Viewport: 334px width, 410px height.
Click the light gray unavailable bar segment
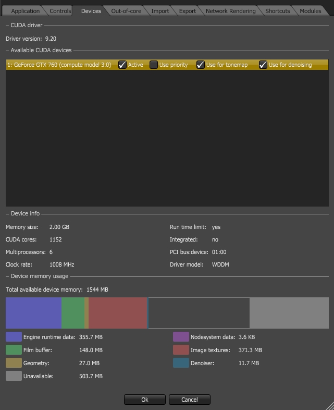pos(289,313)
